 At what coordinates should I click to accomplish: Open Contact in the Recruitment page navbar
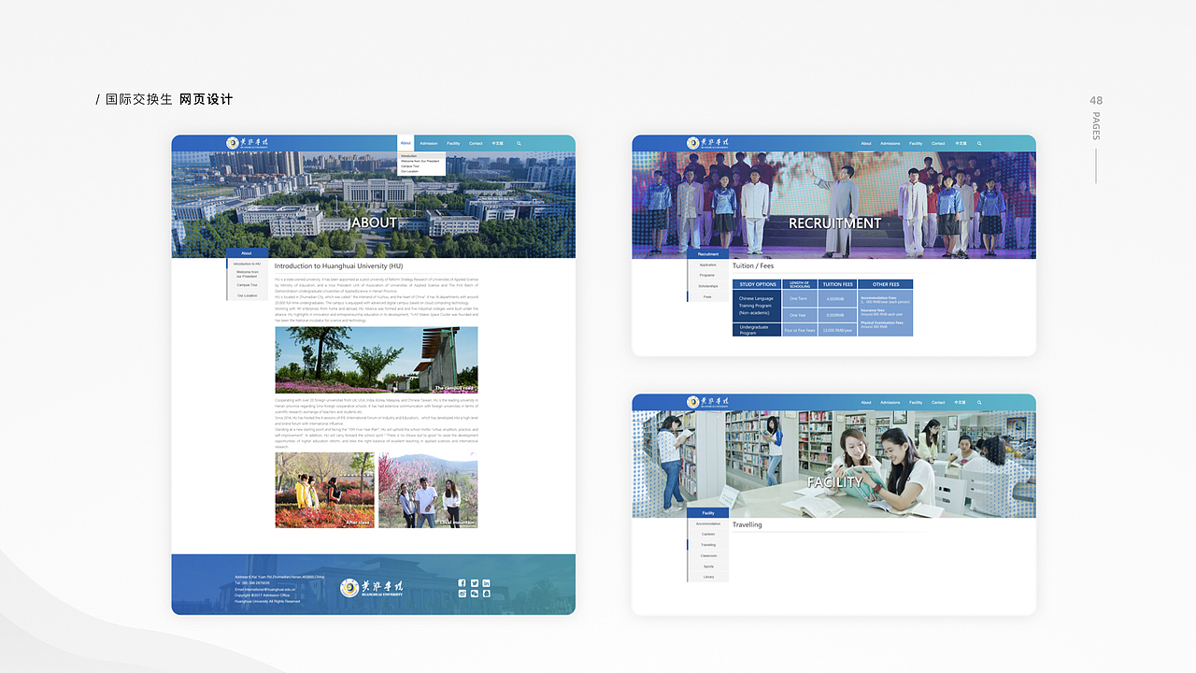938,143
